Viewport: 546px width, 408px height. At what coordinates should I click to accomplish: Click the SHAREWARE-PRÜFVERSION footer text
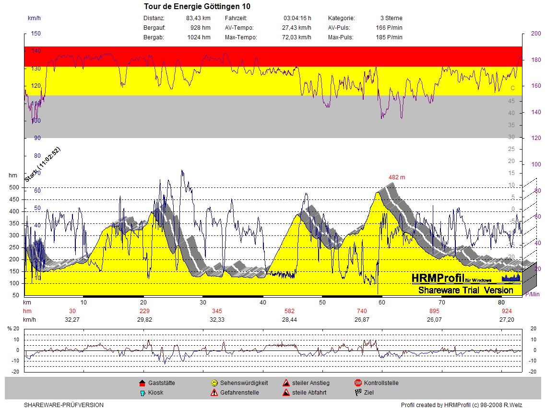pos(63,405)
